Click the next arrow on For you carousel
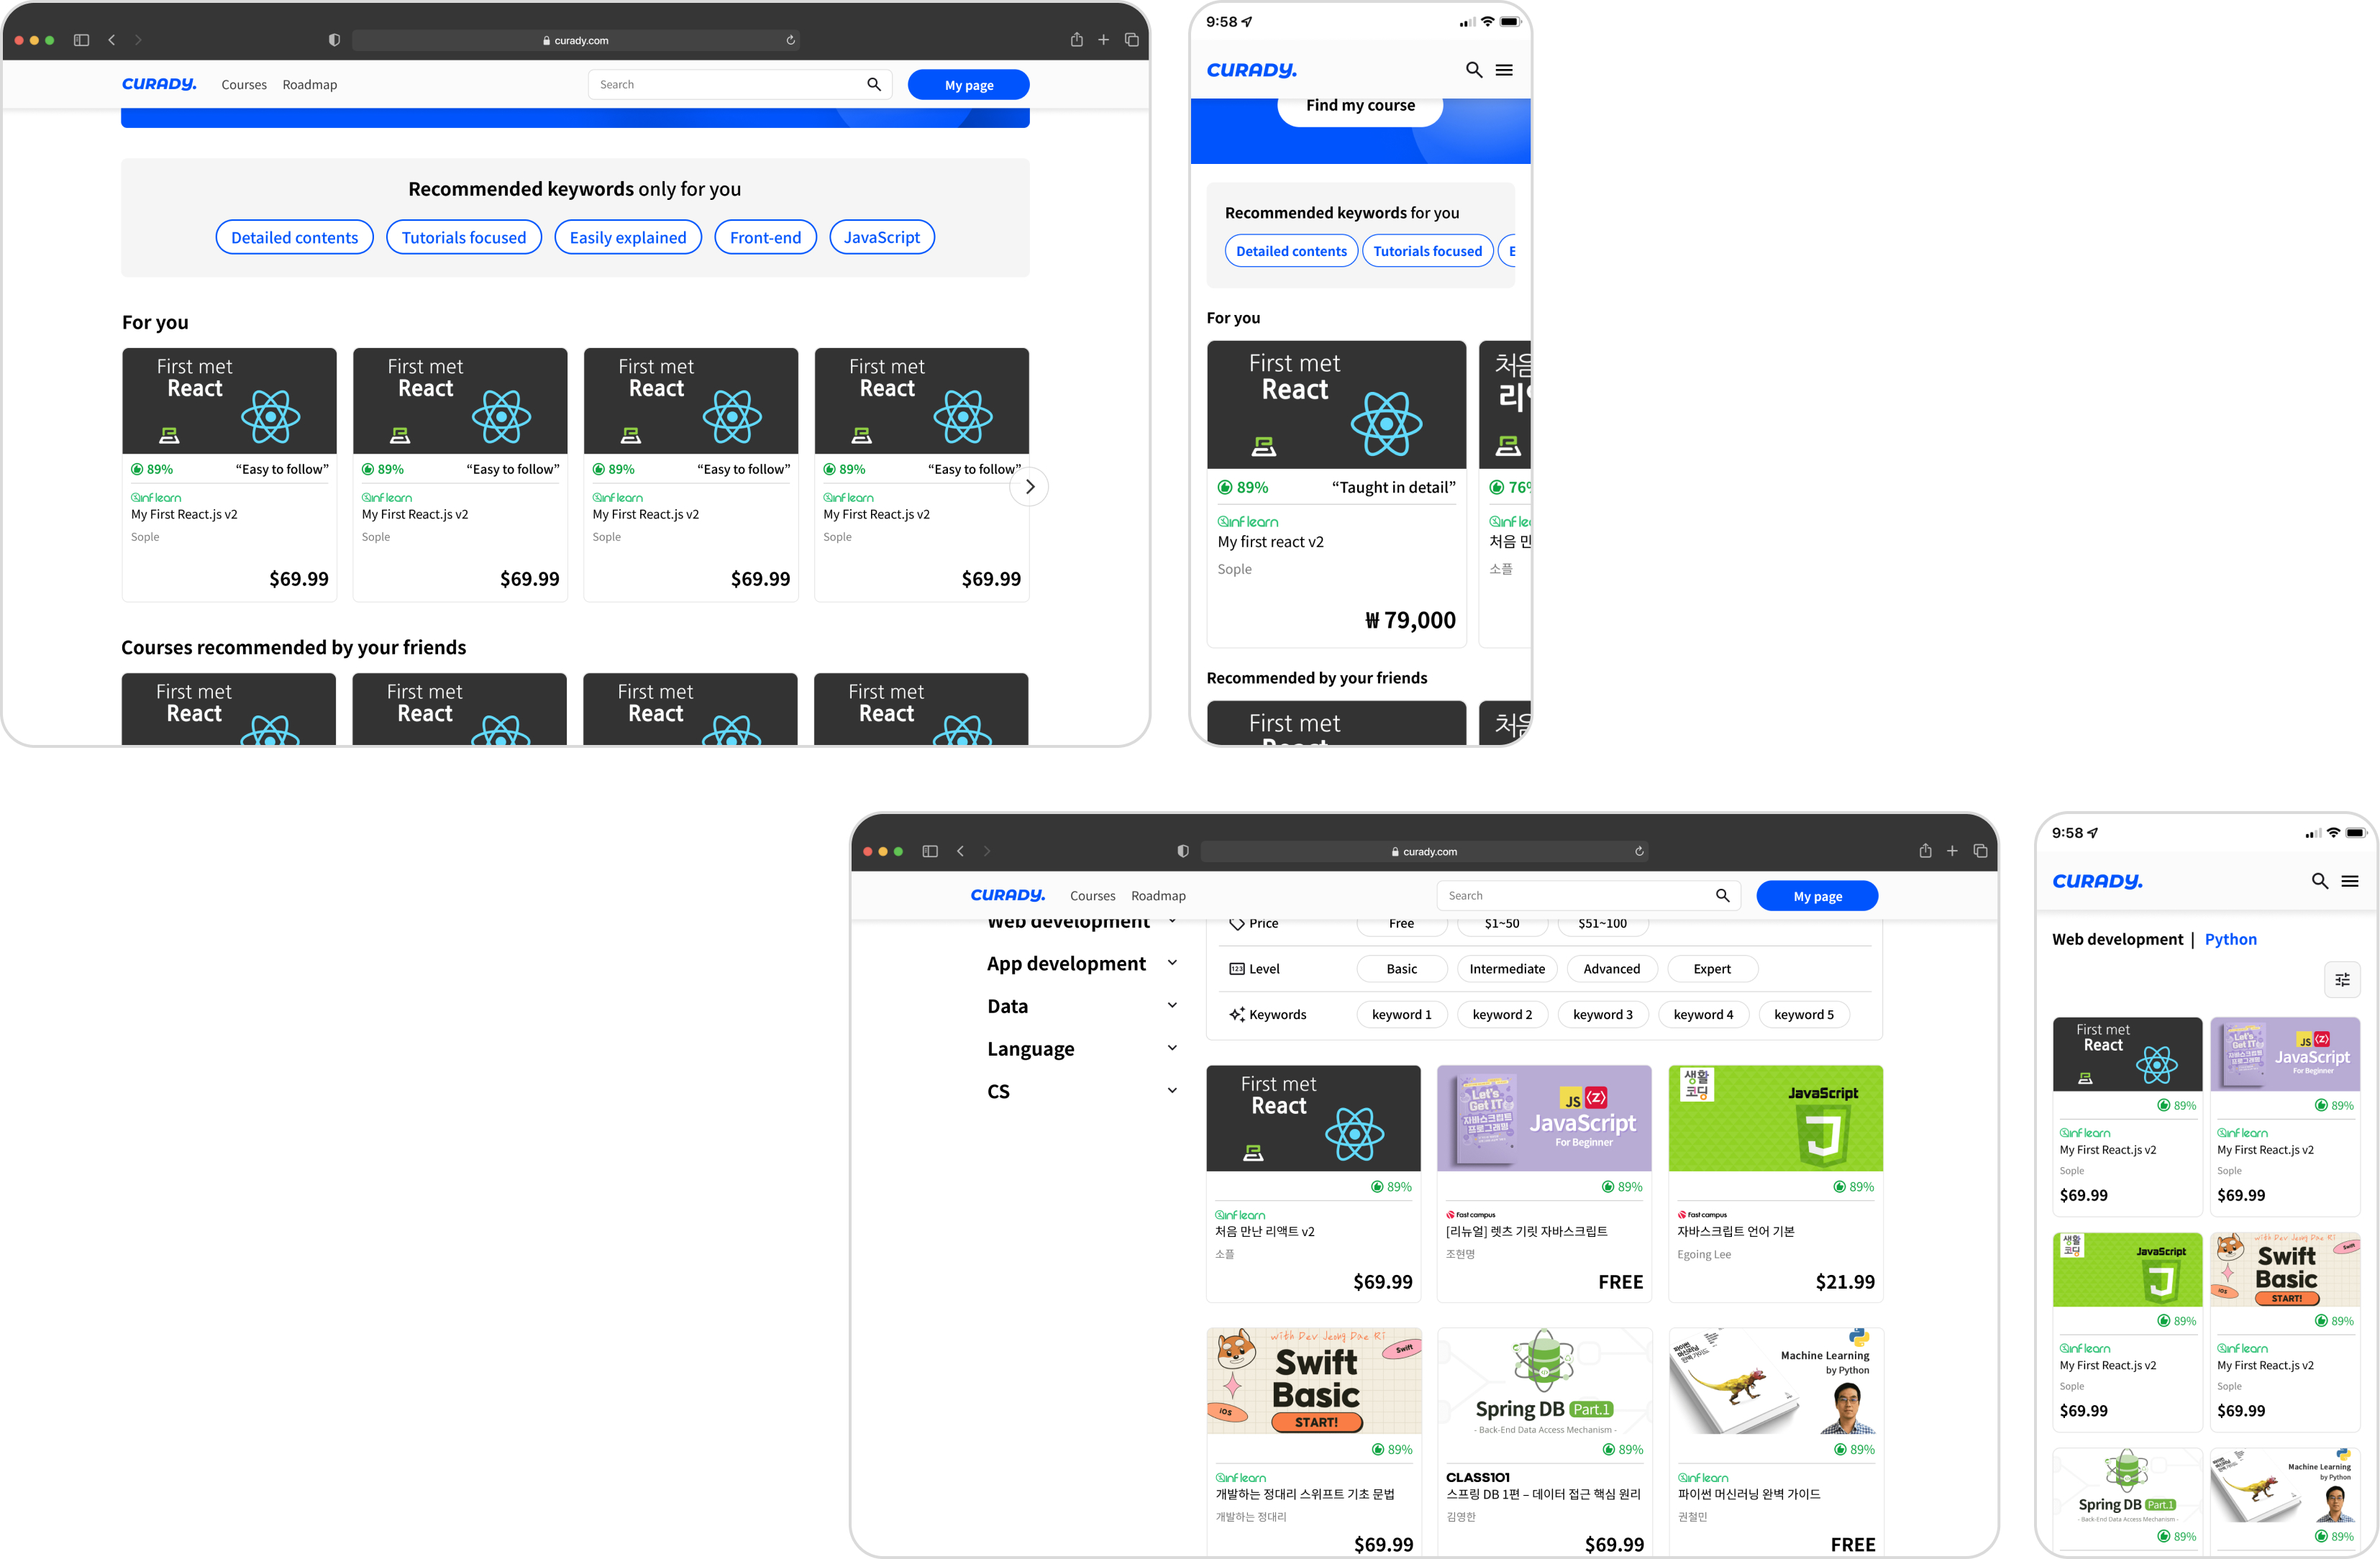 coord(1029,487)
